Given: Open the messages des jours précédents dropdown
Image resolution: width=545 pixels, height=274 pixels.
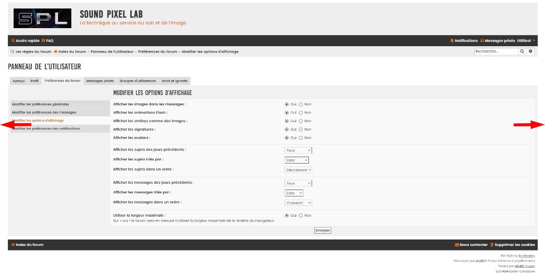Looking at the screenshot, I should [x=298, y=183].
